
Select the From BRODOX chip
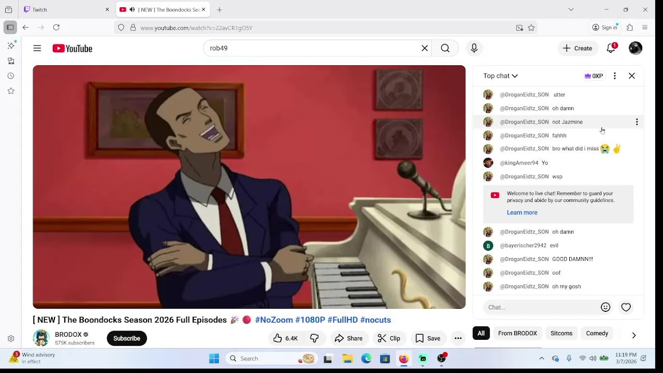pyautogui.click(x=517, y=333)
